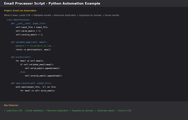This screenshot has height=120, width=188.
Task: Click 'if self.validate_email(email):' line
Action: (x=37, y=65)
